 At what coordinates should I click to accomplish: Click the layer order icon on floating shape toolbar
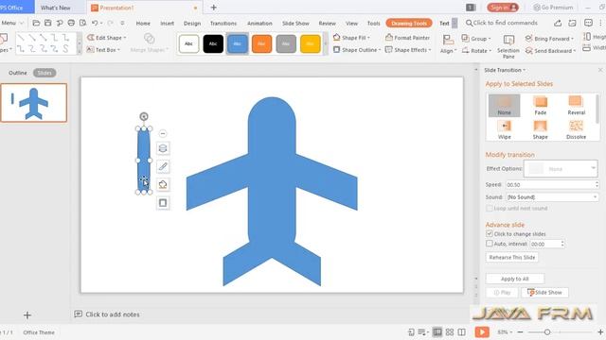click(x=163, y=148)
